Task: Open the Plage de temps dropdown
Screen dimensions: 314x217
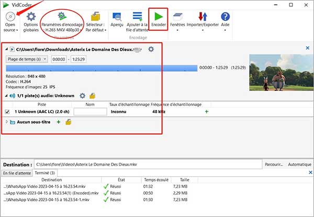Action: (x=27, y=59)
